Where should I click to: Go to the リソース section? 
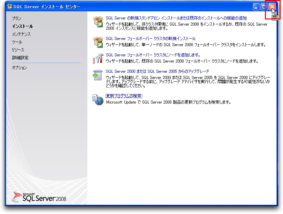[x=18, y=50]
